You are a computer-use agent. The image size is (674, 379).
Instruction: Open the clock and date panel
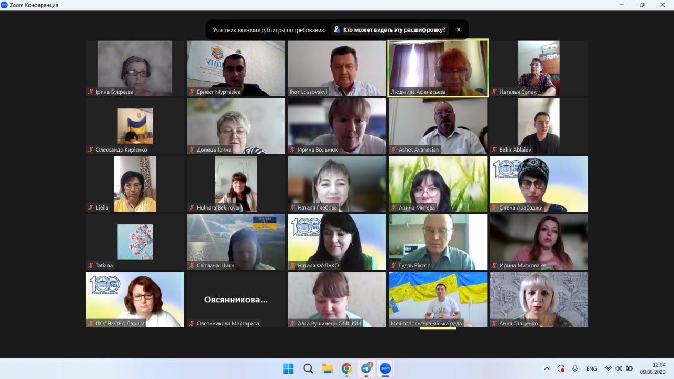pyautogui.click(x=652, y=368)
